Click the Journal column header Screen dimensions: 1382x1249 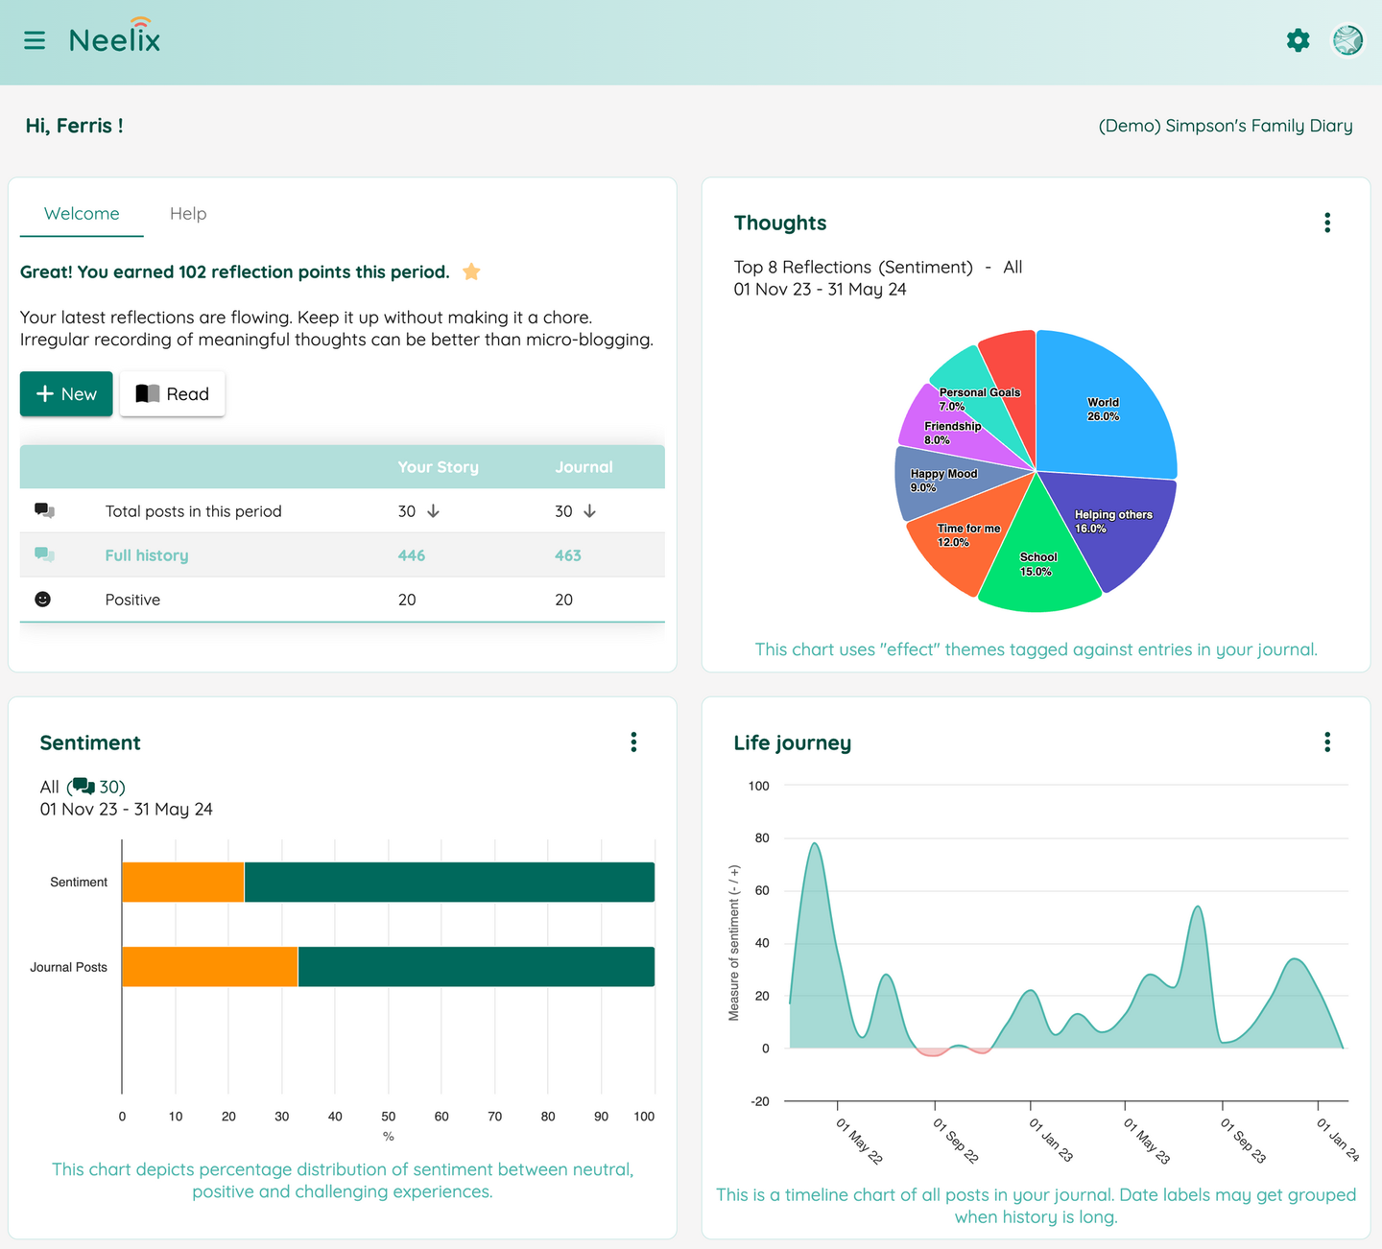(584, 467)
